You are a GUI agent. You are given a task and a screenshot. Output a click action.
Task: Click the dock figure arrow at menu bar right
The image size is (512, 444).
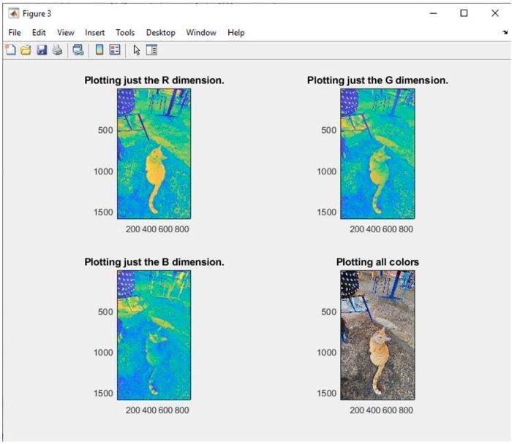coord(505,33)
